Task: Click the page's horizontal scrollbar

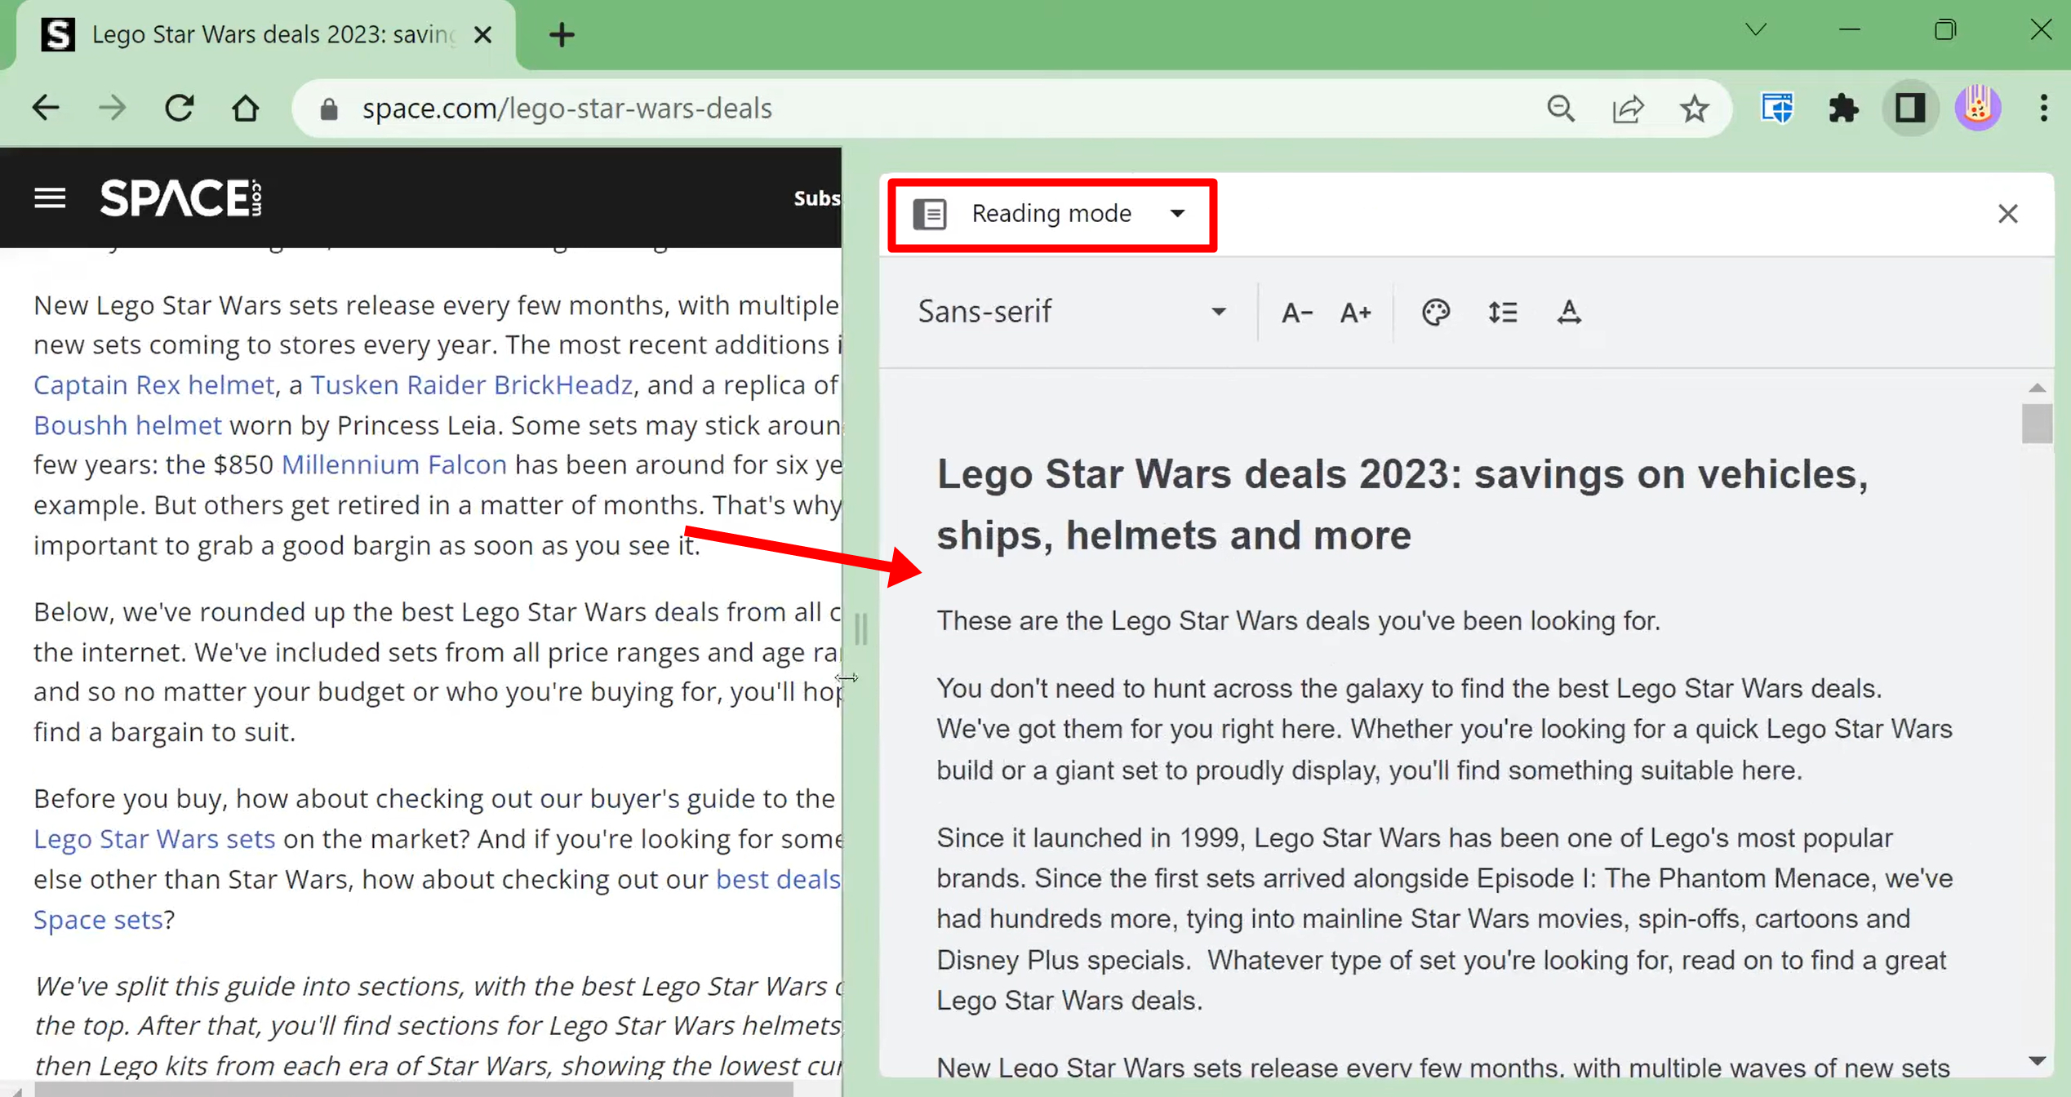Action: [413, 1089]
